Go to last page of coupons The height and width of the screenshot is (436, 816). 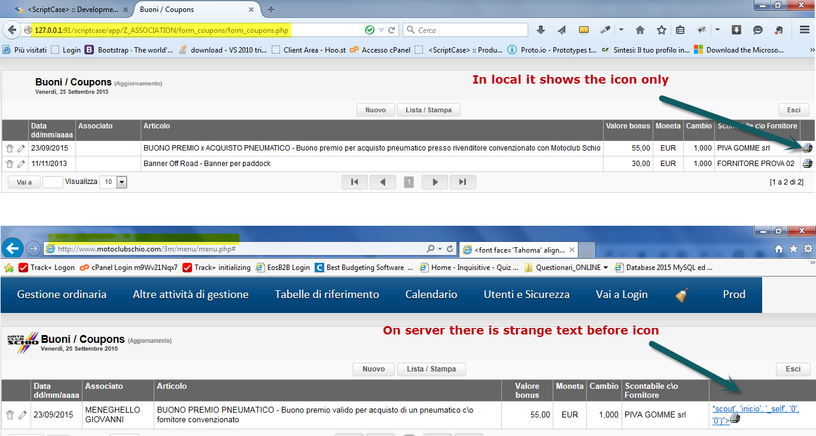[462, 182]
